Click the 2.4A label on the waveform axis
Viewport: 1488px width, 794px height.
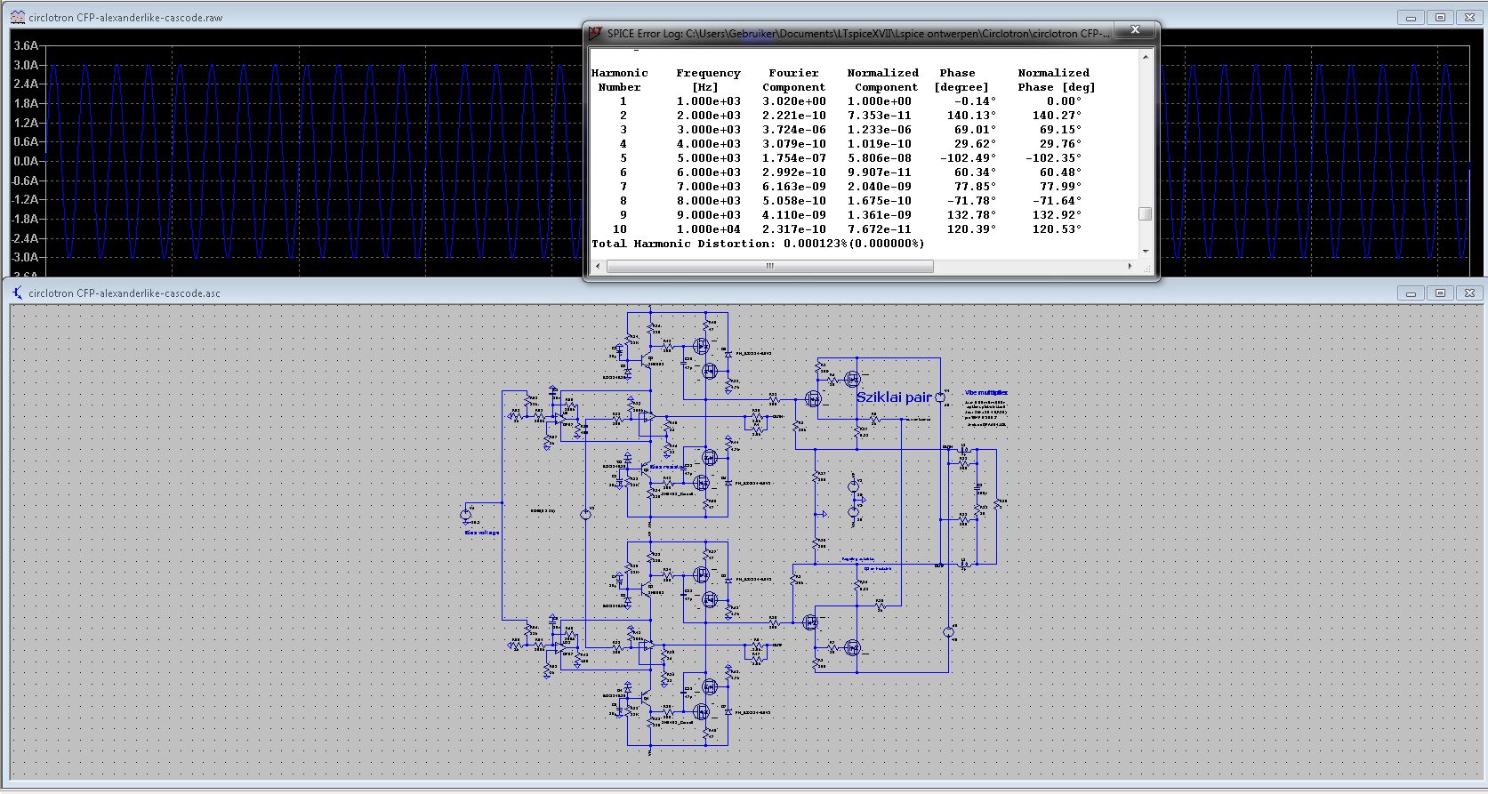click(x=26, y=84)
